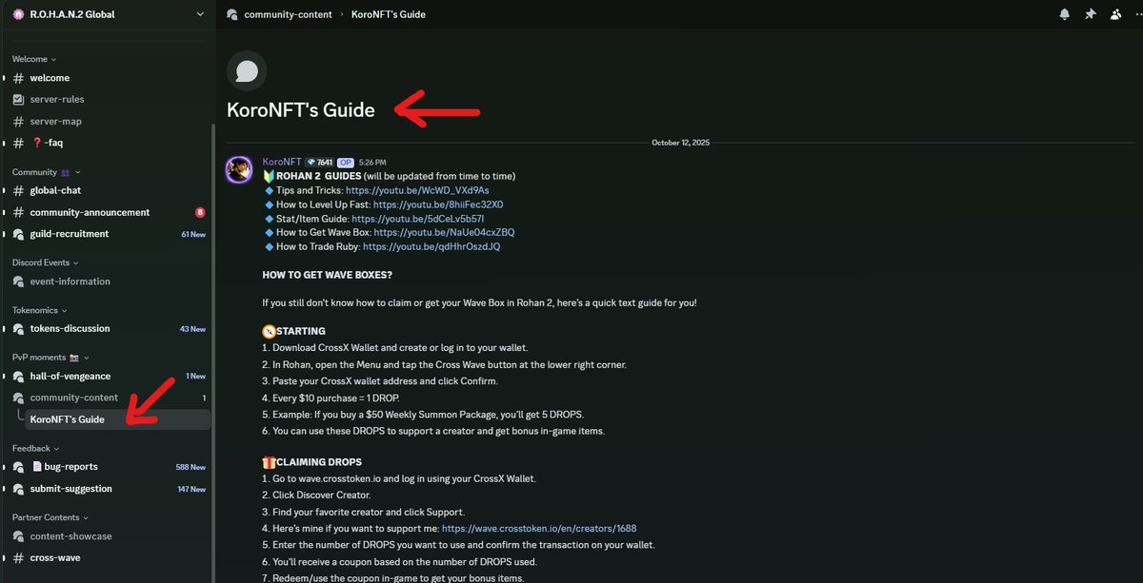The width and height of the screenshot is (1143, 583).
Task: Select the KoroNFT's Guide thread in the sidebar
Action: tap(118, 419)
